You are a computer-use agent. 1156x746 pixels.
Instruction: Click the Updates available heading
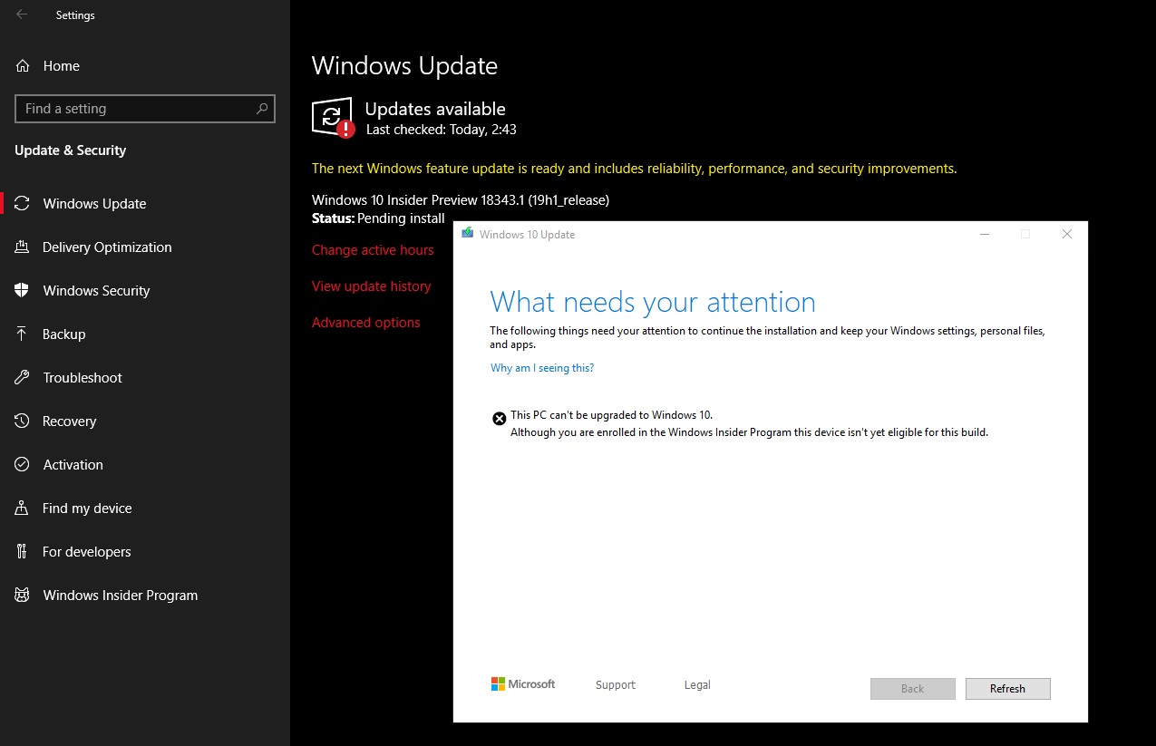(x=435, y=109)
